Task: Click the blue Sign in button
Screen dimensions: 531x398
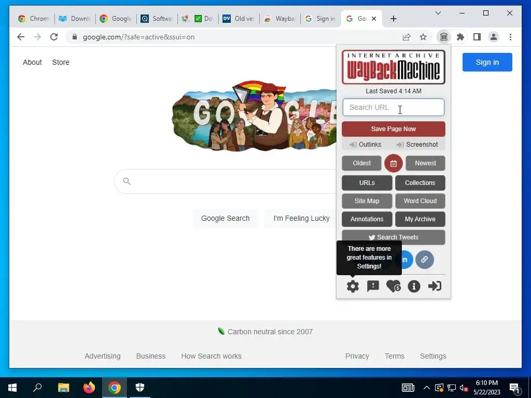Action: (487, 62)
